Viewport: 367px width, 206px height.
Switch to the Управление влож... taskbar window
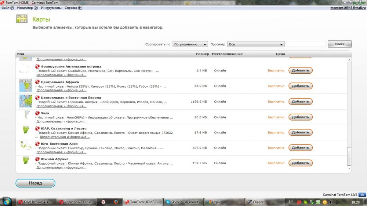pos(76,202)
